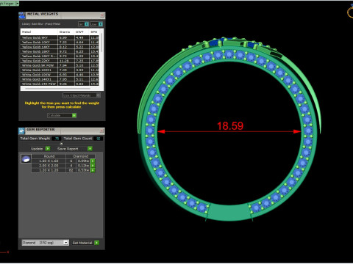Click the 7.94 grams cell
The image size is (353, 264).
coord(66,65)
